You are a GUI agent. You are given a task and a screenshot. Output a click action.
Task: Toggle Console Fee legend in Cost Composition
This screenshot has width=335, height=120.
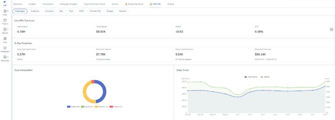116,106
